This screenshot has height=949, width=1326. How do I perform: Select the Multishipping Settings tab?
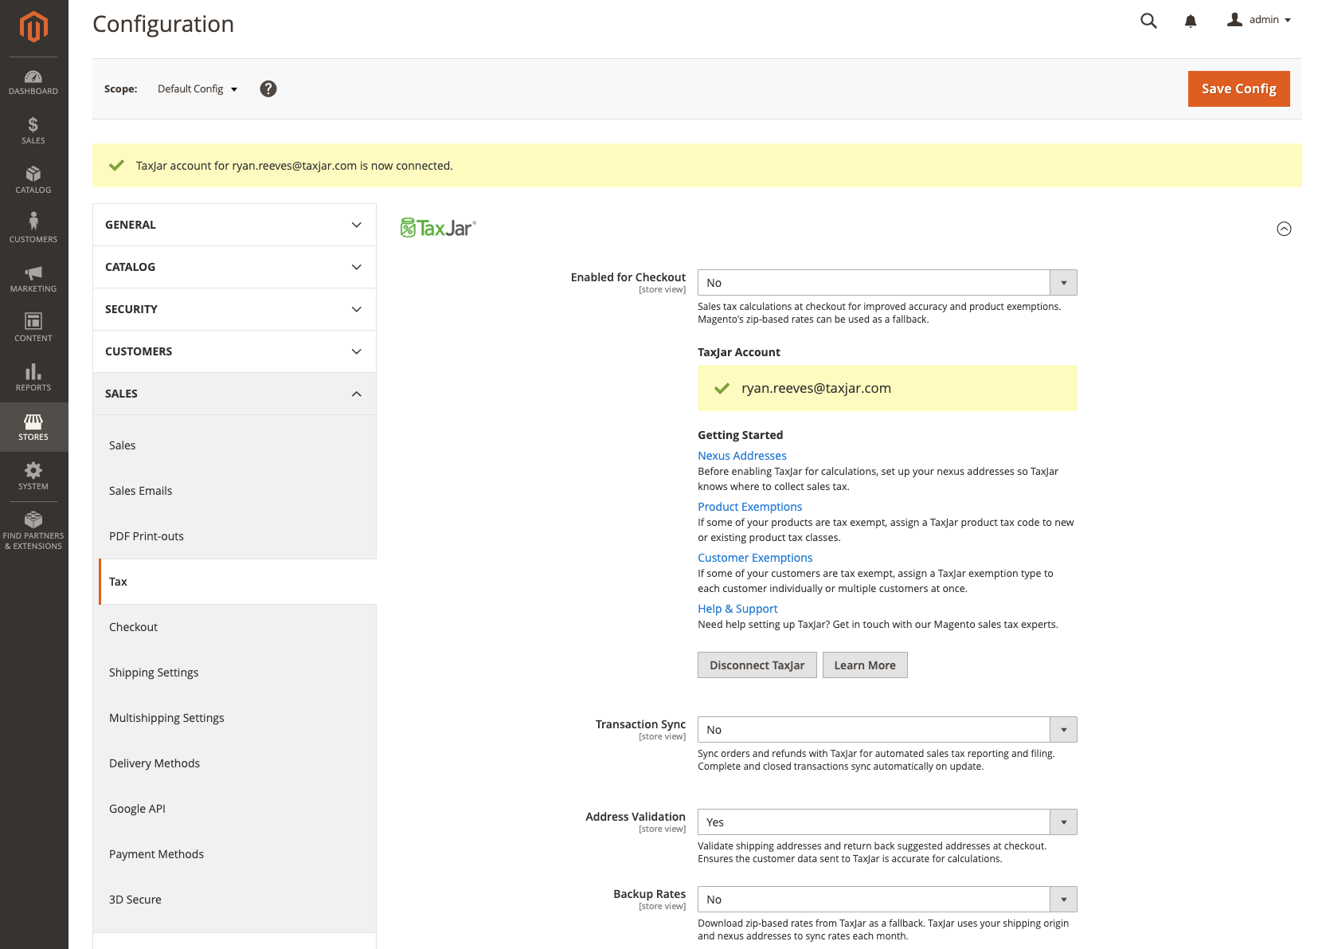coord(237,718)
